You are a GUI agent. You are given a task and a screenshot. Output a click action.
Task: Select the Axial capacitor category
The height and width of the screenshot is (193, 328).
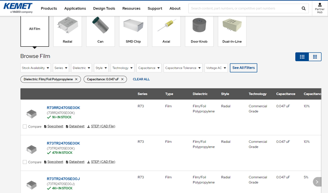[166, 31]
